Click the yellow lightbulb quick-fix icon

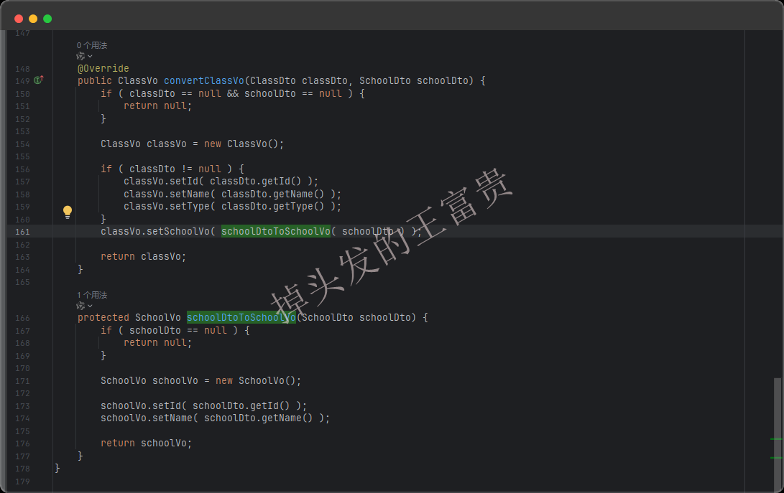click(68, 212)
